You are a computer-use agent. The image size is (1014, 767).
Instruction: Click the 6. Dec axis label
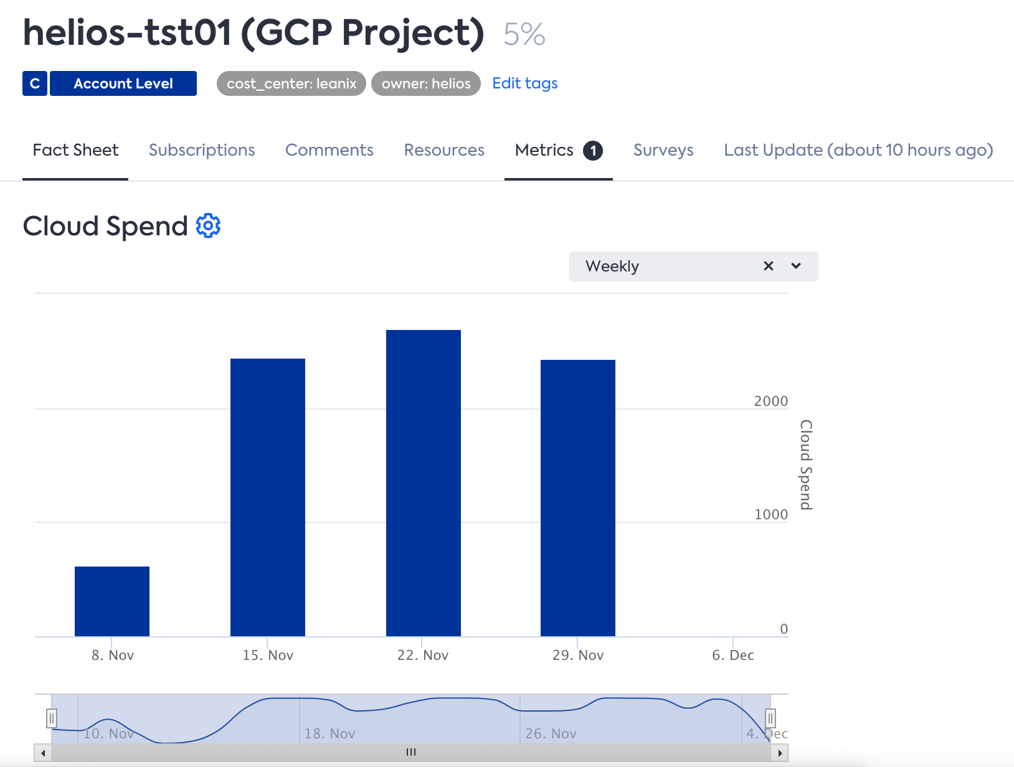pos(733,655)
